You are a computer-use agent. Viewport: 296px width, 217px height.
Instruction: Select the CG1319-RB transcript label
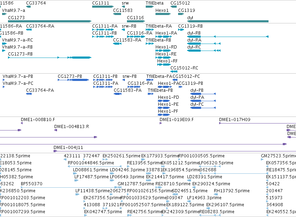pyautogui.click(x=191, y=26)
